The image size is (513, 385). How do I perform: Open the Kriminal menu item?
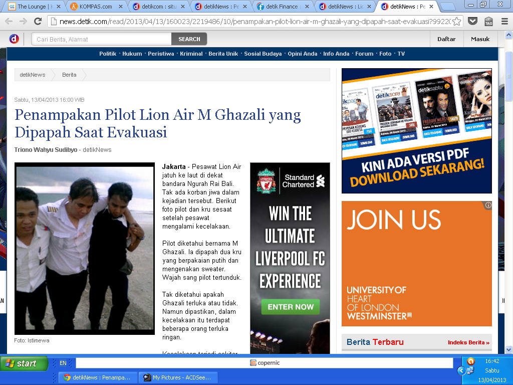[191, 54]
